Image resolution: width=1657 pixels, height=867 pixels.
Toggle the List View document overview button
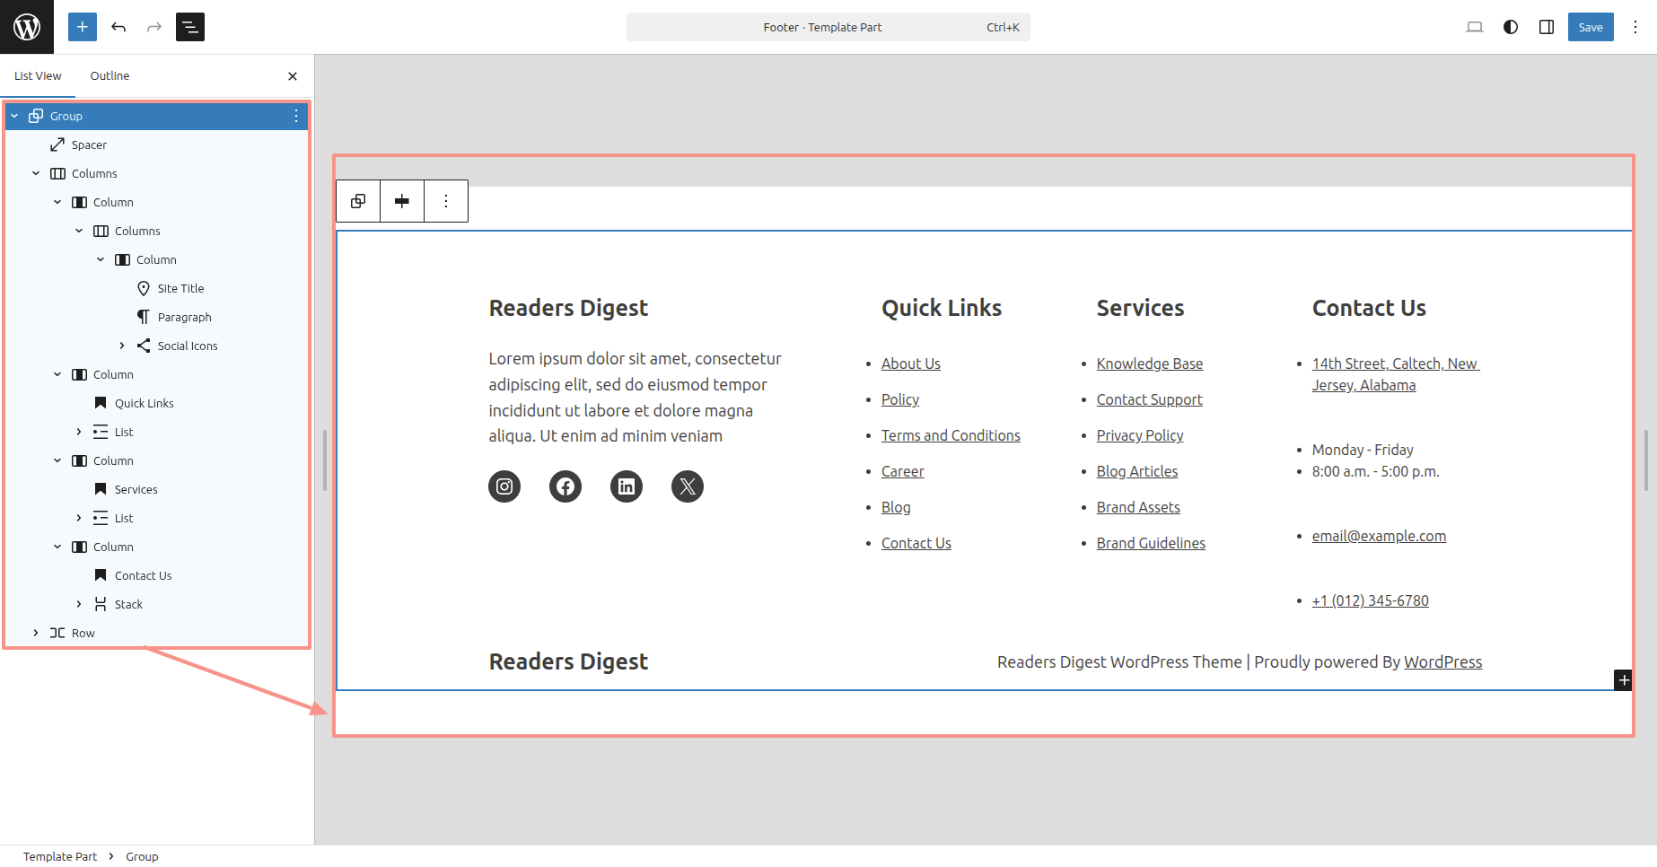[190, 27]
